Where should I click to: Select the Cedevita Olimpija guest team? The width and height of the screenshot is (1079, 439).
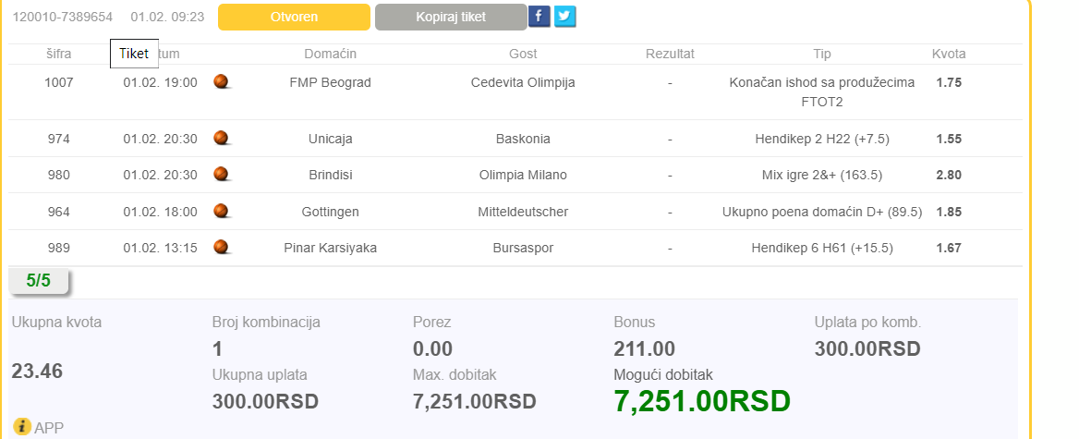click(523, 82)
